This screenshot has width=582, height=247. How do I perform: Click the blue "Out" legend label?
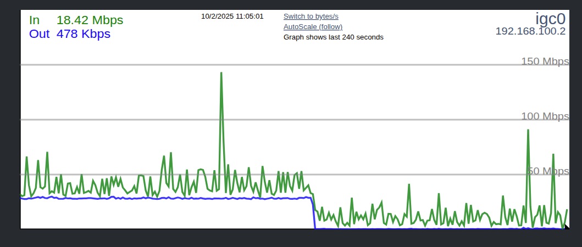pyautogui.click(x=38, y=34)
